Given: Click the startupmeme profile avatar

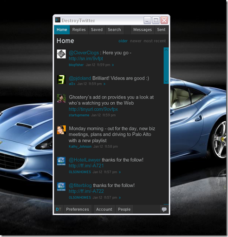Looking at the screenshot, I should 61,99.
